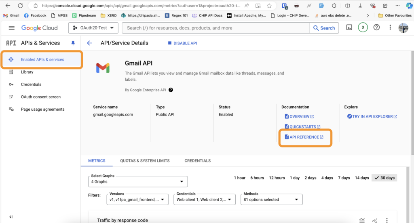Select the 12 hours time range

point(277,178)
